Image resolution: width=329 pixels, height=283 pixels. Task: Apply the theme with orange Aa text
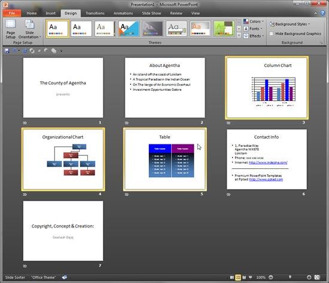tap(200, 29)
